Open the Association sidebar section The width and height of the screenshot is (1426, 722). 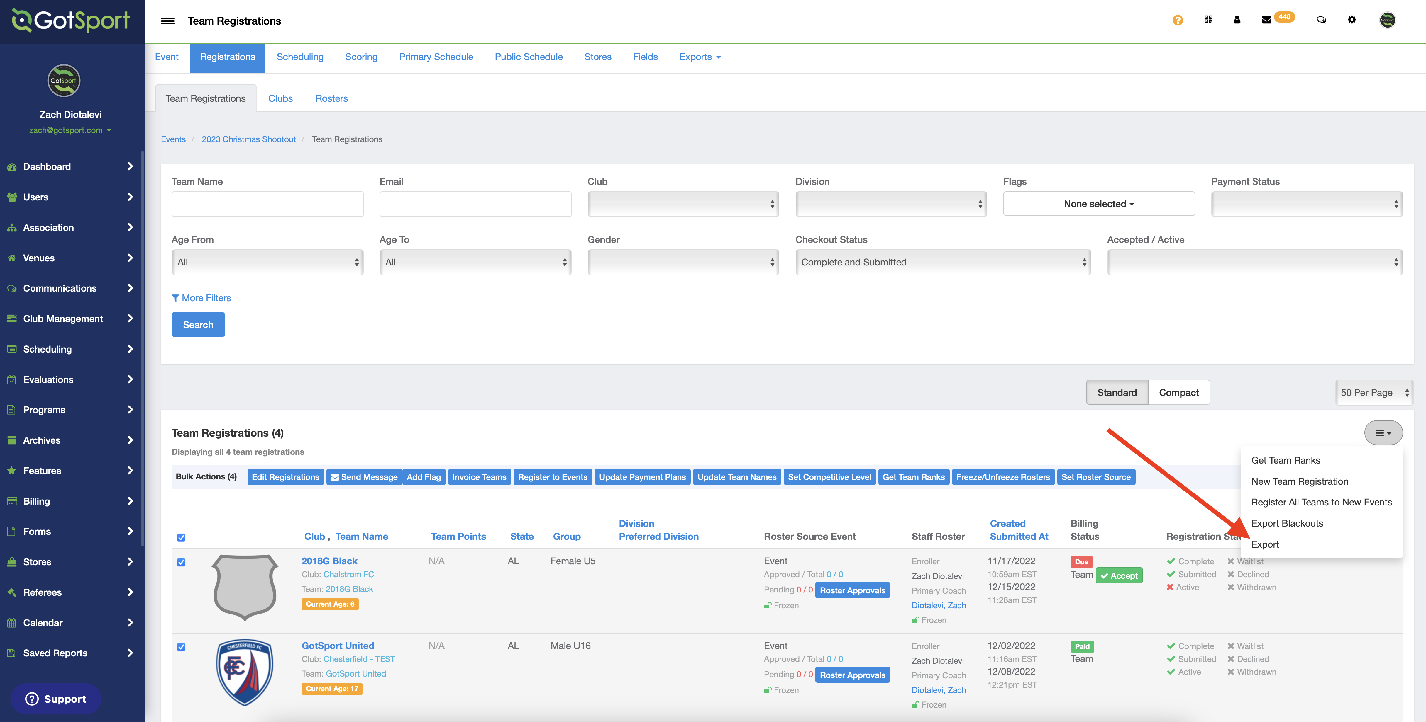71,227
